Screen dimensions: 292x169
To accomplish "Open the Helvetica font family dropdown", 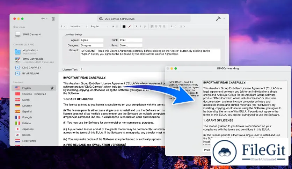I will (79, 27).
